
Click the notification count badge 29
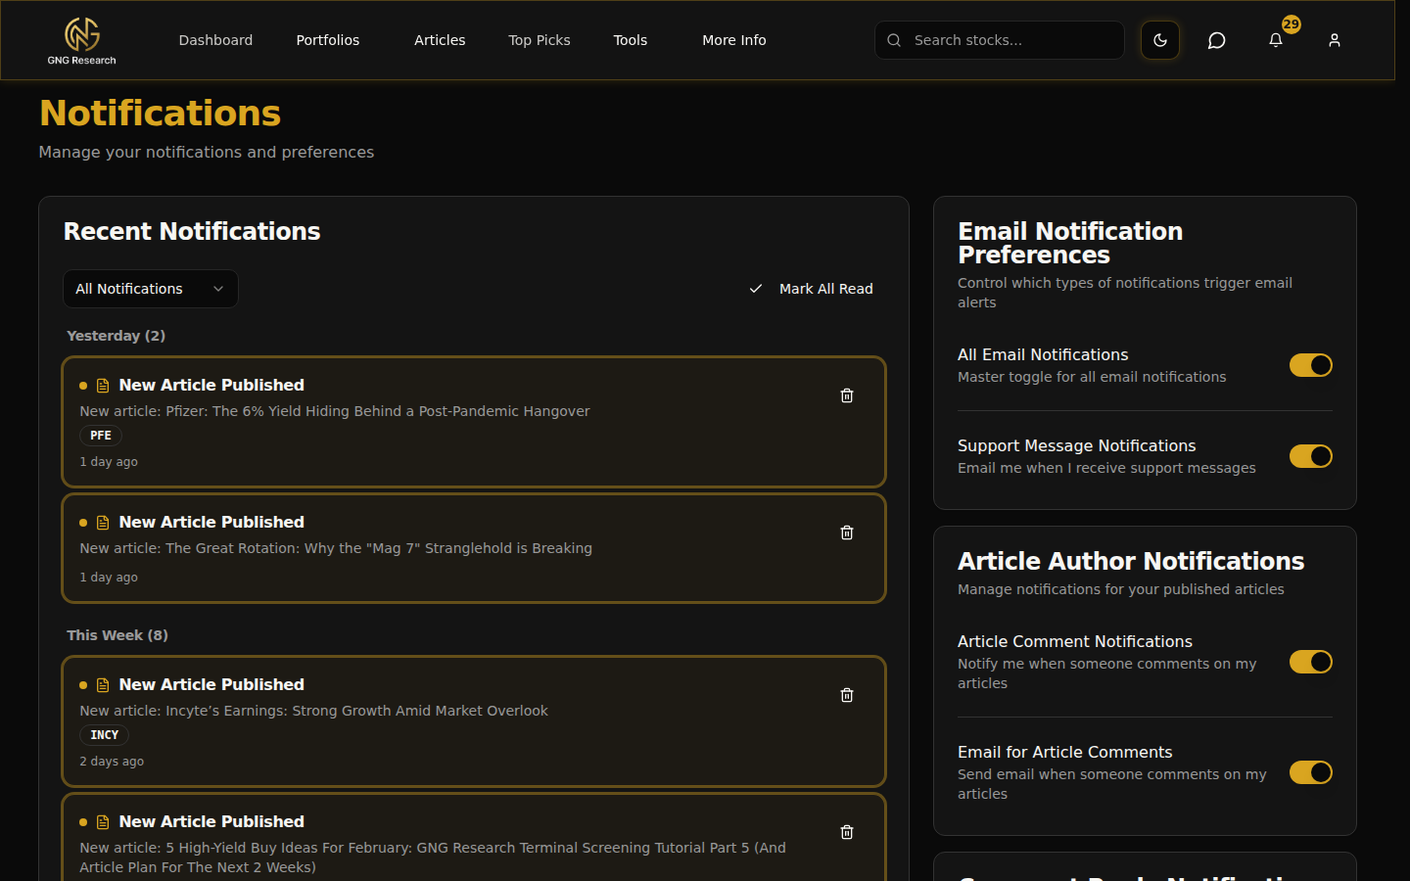click(x=1292, y=24)
